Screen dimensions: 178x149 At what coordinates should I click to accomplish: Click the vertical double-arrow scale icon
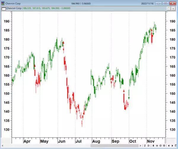(153, 146)
